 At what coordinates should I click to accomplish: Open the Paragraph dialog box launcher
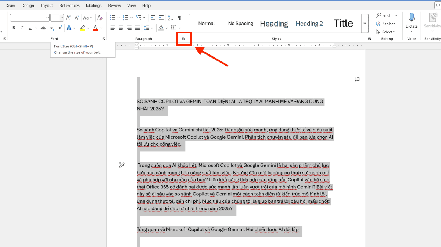pos(184,38)
